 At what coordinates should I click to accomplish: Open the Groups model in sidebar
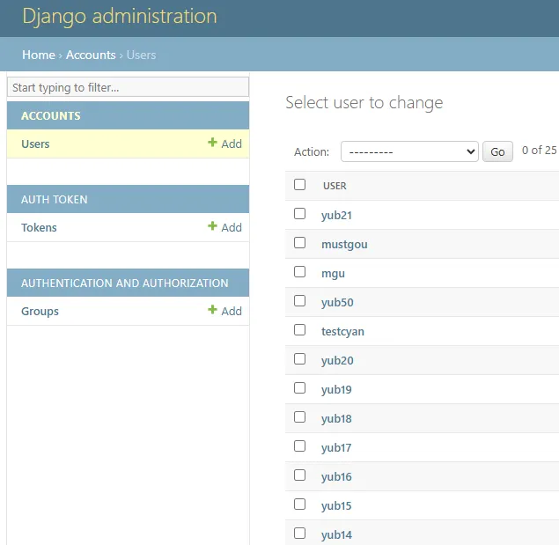(40, 311)
